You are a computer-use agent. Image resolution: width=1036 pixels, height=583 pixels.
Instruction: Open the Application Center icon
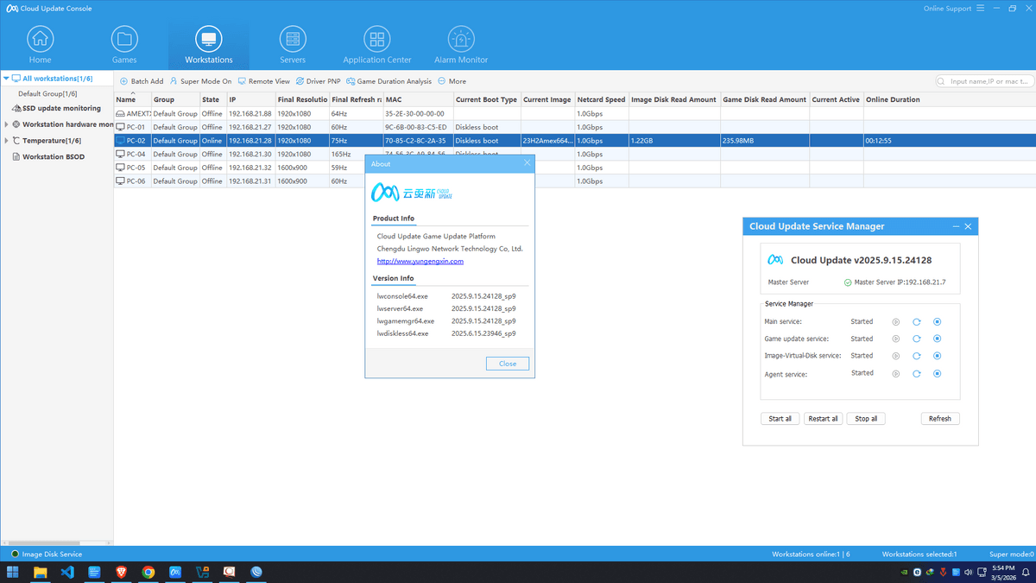click(376, 40)
